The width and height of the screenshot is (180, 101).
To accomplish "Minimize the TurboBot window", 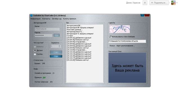I will click(142, 15).
